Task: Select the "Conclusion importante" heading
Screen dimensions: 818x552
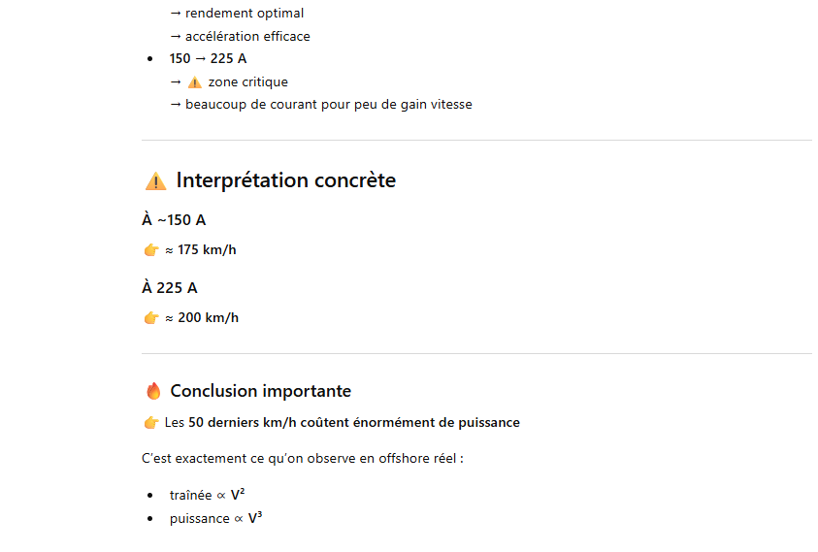Action: [260, 391]
